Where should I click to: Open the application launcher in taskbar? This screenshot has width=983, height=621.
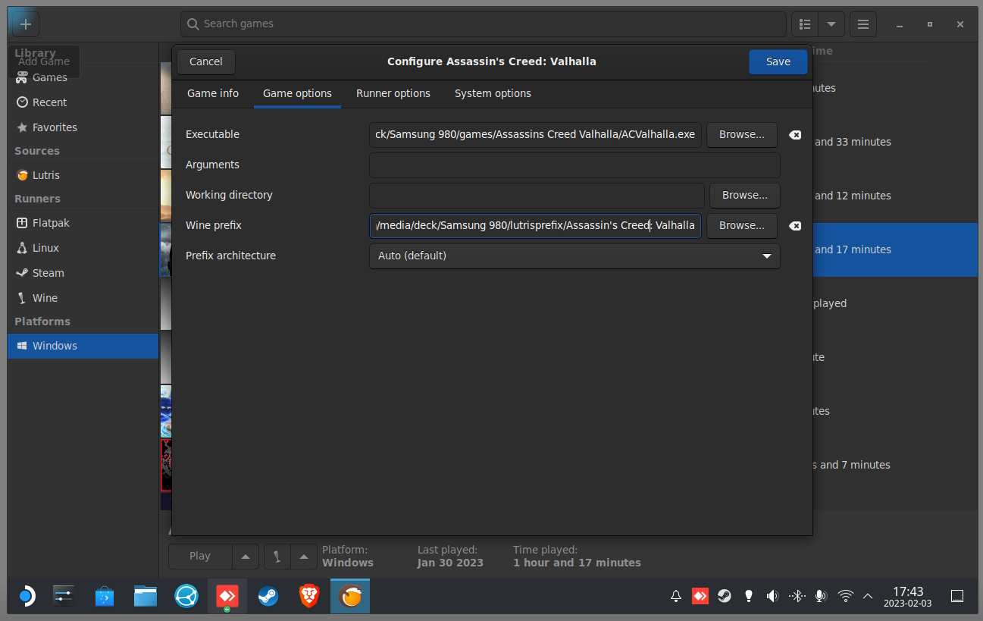(x=26, y=597)
